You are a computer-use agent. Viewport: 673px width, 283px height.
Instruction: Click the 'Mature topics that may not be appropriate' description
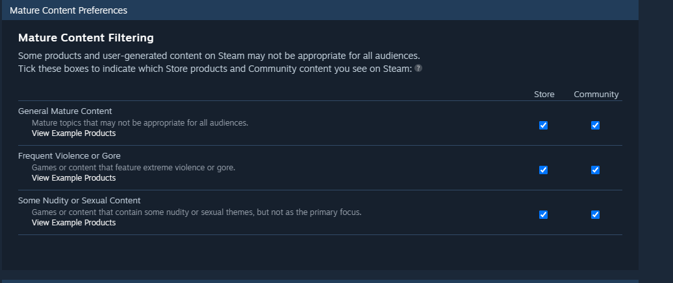point(140,122)
